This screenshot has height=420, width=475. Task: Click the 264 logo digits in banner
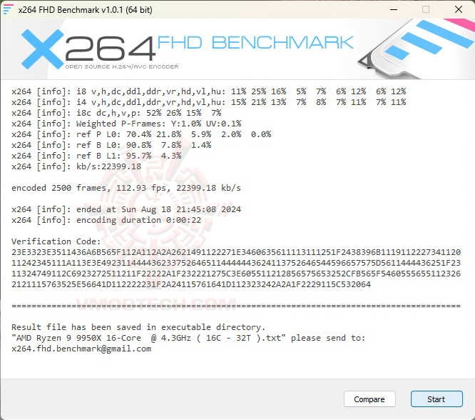pos(111,49)
